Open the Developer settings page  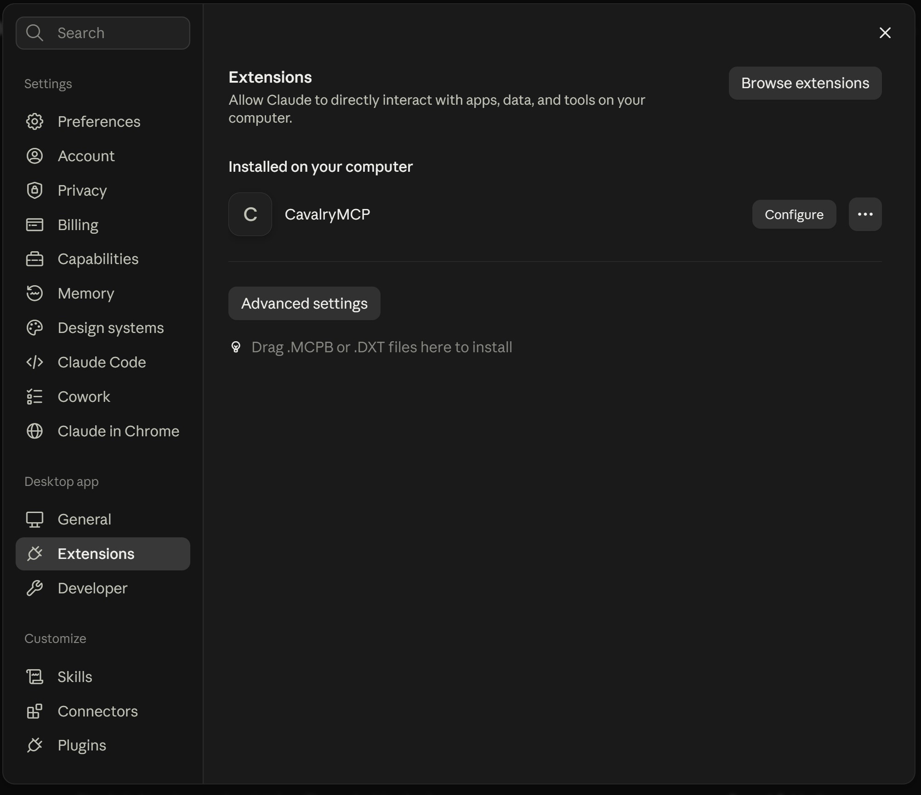click(103, 588)
